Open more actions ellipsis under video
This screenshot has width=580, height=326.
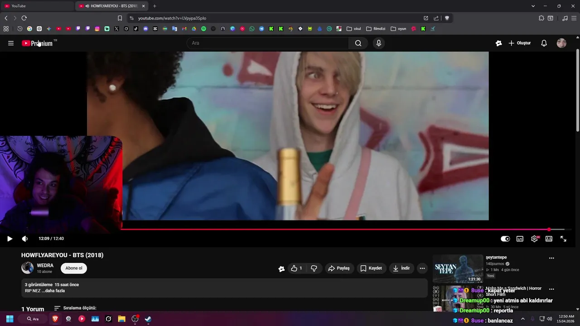pyautogui.click(x=422, y=268)
